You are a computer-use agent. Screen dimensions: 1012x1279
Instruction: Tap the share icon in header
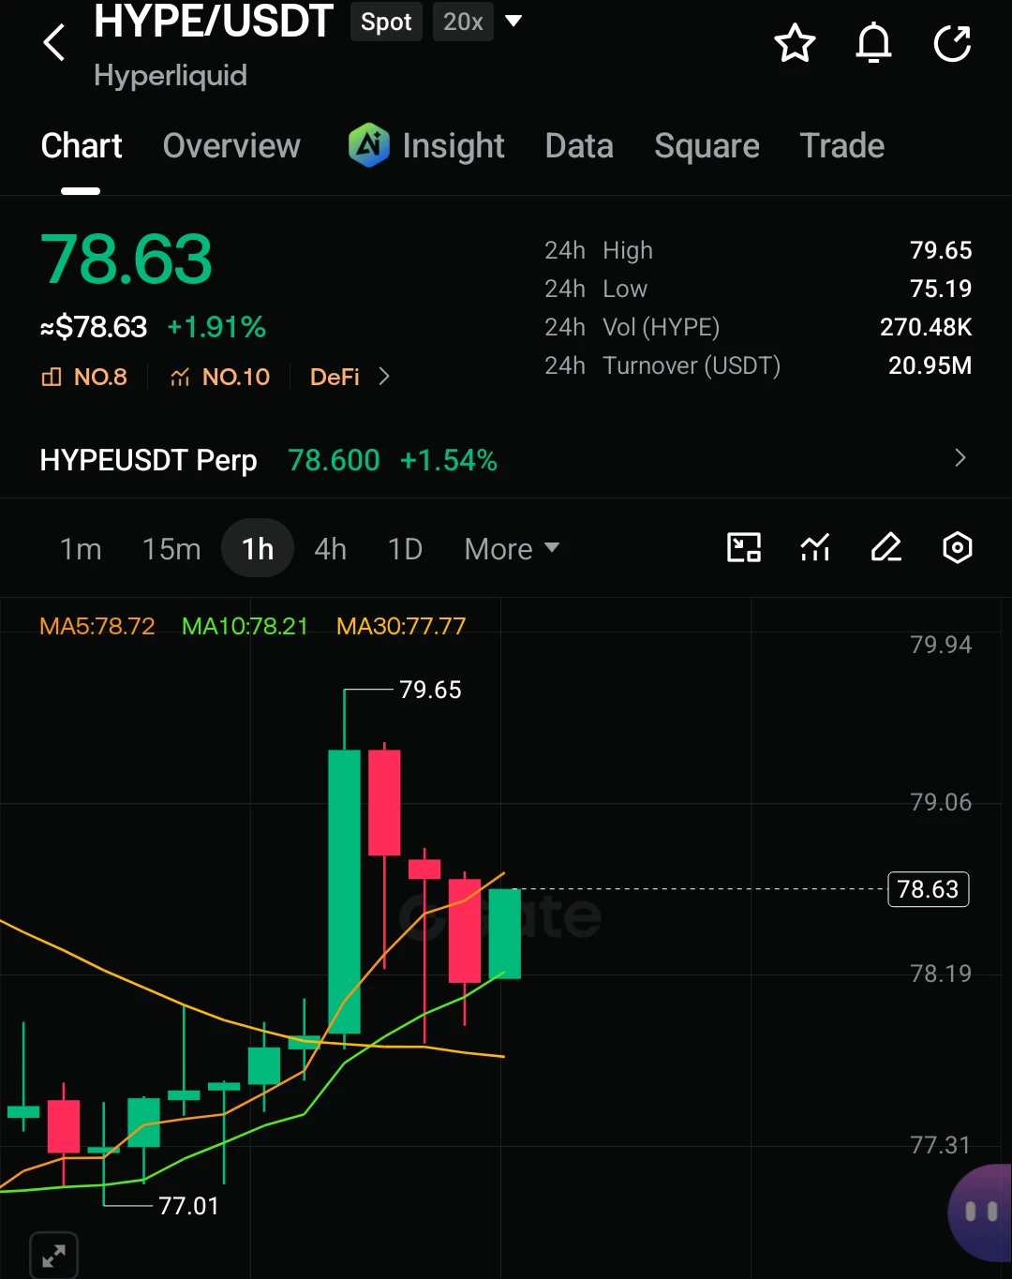952,43
